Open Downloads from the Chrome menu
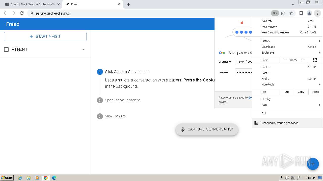The image size is (323, 181). (x=287, y=47)
